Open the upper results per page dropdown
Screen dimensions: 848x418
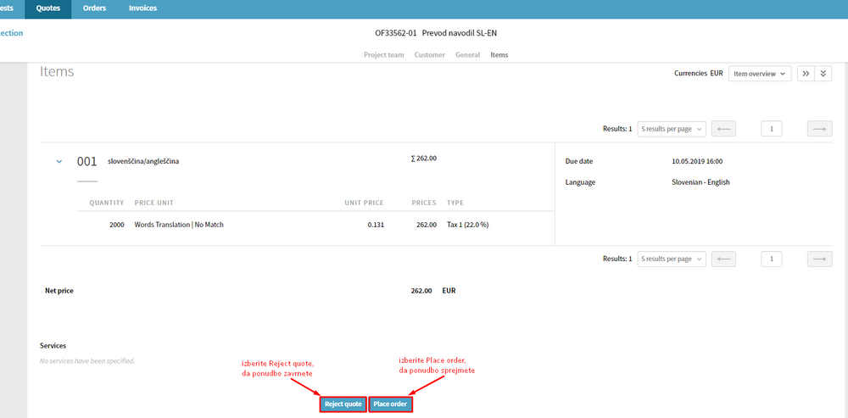coord(672,129)
